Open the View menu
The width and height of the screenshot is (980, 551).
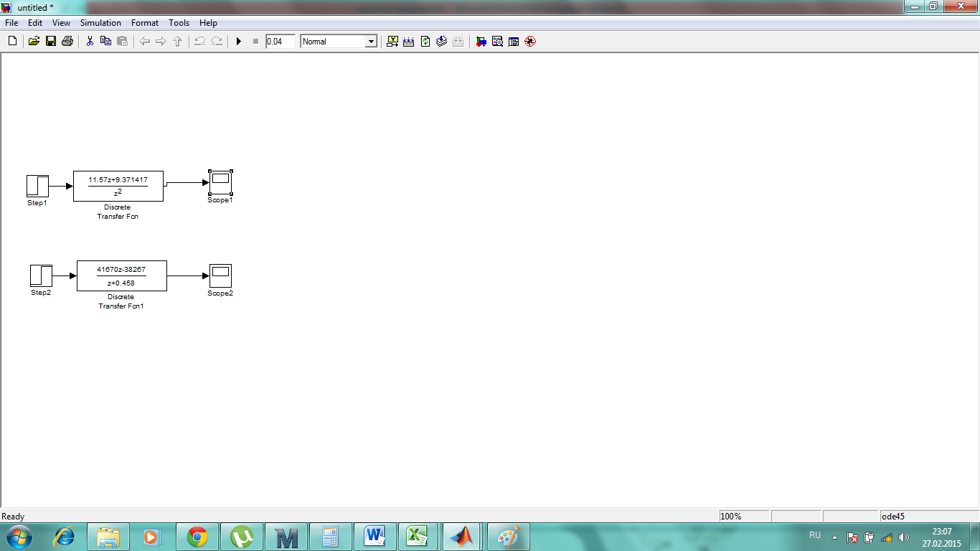click(x=61, y=23)
